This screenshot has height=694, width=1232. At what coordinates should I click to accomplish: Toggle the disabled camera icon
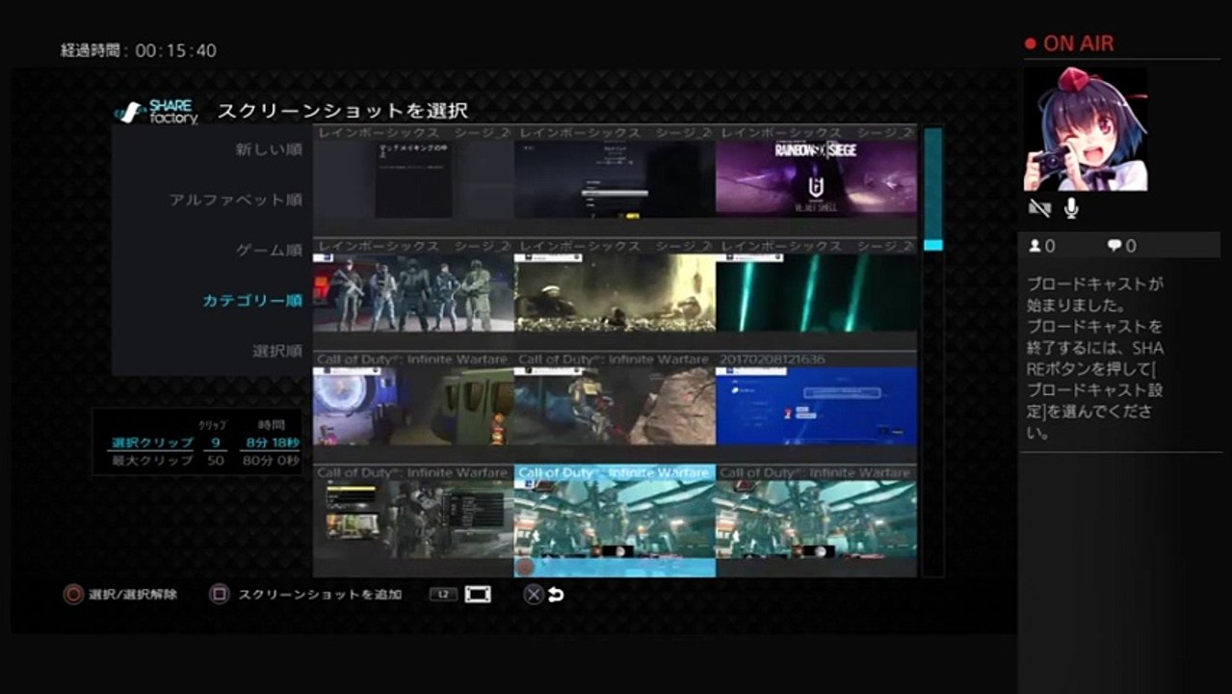tap(1039, 208)
